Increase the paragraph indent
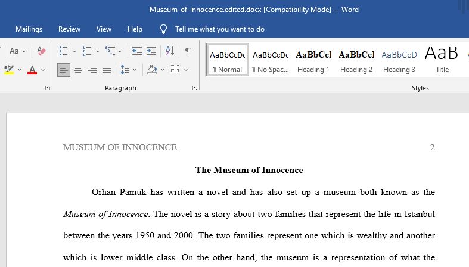Image resolution: width=469 pixels, height=267 pixels. click(x=151, y=51)
